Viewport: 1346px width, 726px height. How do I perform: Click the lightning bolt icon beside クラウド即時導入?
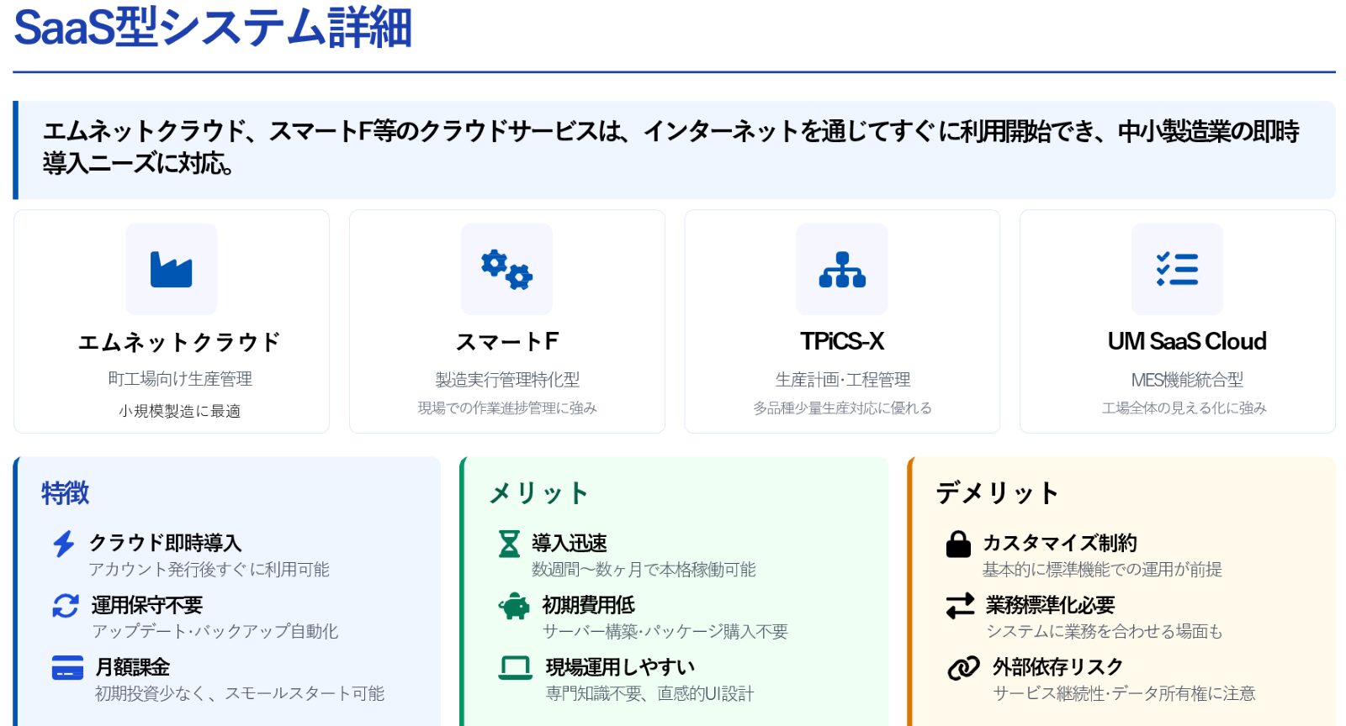click(x=64, y=544)
